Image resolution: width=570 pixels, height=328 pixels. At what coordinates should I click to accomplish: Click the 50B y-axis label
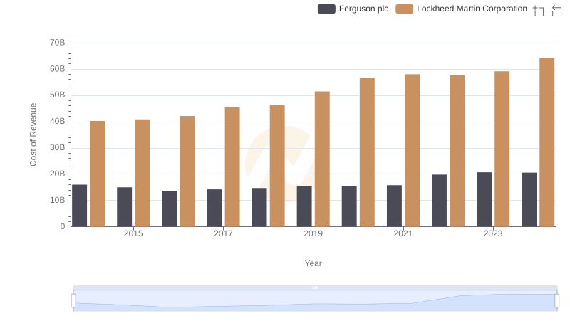pos(58,95)
